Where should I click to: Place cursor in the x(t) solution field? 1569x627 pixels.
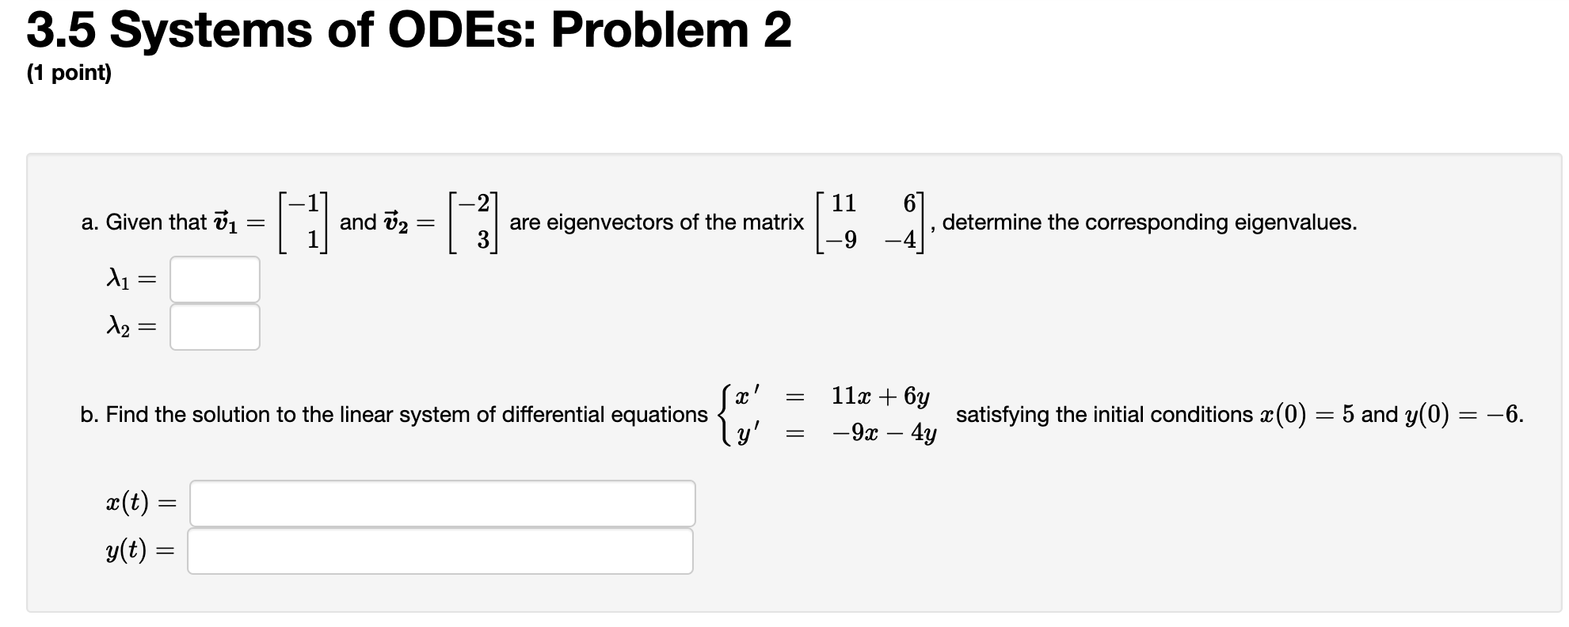(440, 502)
